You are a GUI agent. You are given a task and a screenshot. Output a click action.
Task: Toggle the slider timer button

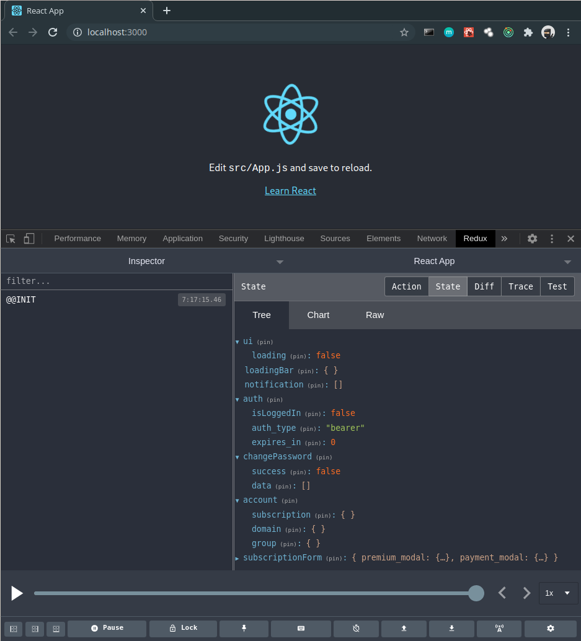356,629
